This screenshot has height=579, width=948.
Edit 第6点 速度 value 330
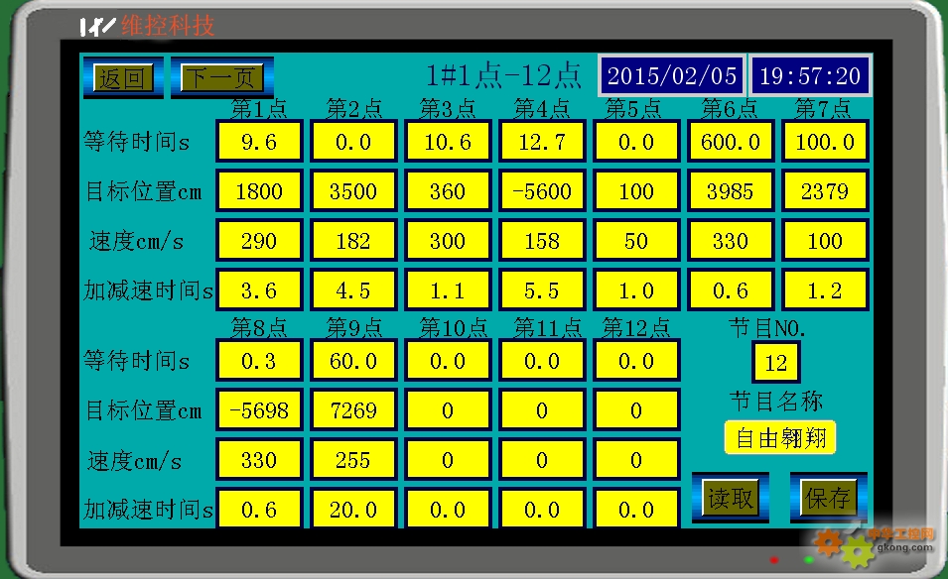pos(731,240)
